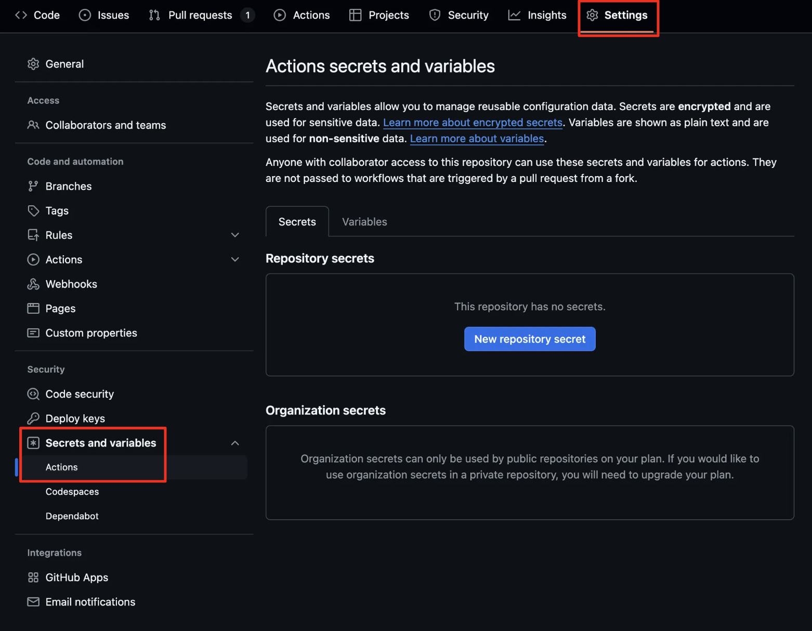Screen dimensions: 812x631
Task: Click the General gear icon in sidebar
Action: (33, 64)
